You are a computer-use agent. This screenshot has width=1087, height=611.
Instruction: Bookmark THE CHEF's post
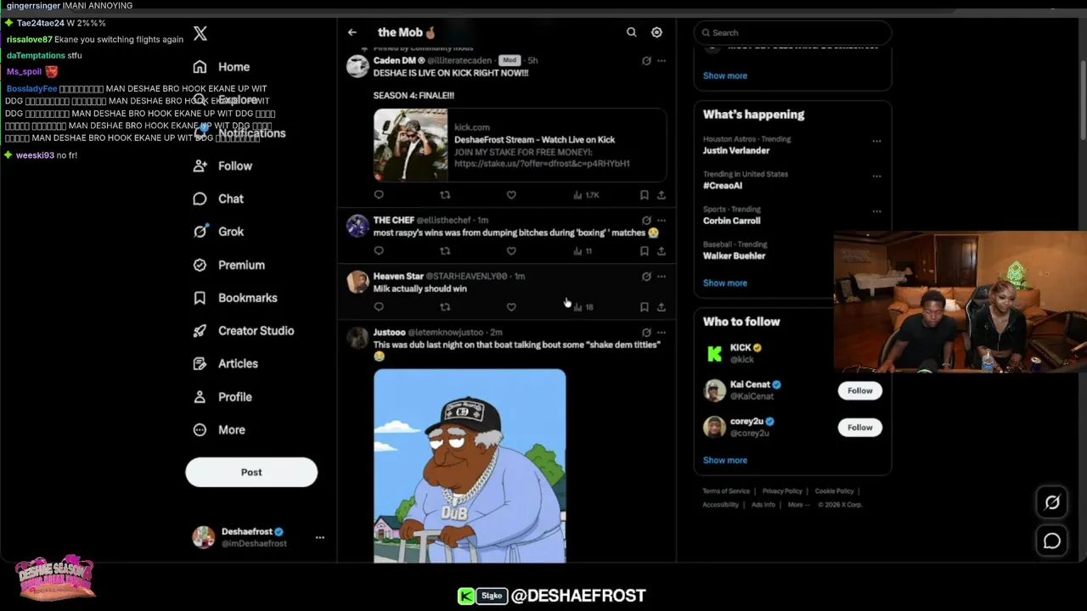point(645,251)
